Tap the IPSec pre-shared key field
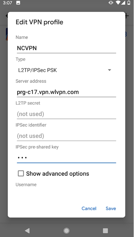This screenshot has width=134, height=237. coord(67,158)
